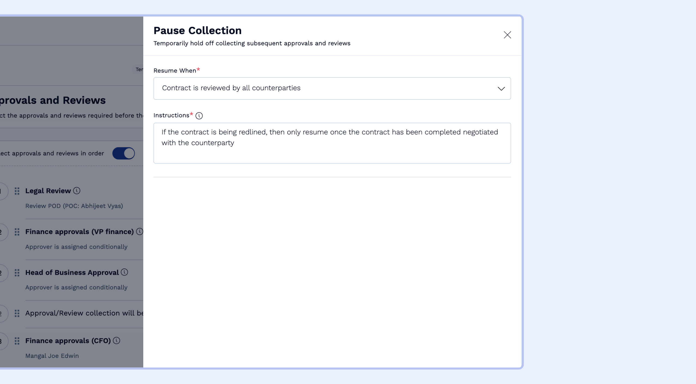Viewport: 696px width, 384px height.
Task: Click Finance approvals (VP finance) title
Action: click(79, 232)
